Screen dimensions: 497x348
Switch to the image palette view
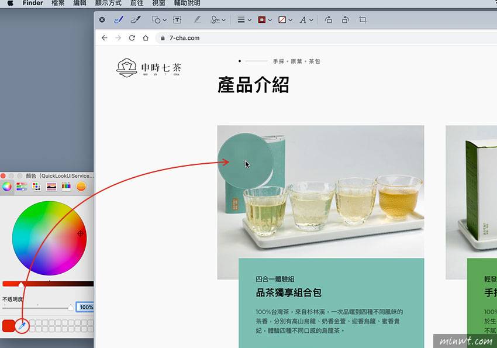(x=51, y=186)
